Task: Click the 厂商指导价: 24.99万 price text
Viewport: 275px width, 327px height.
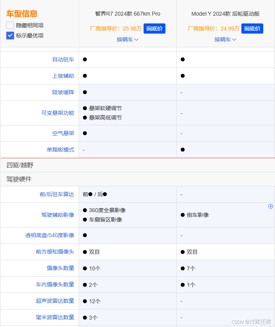Action: [x=214, y=29]
